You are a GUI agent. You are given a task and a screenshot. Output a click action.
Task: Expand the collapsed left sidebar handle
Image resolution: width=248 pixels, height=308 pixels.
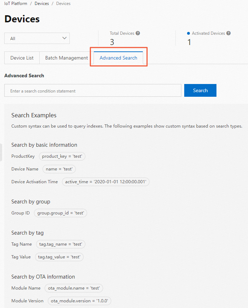coord(1,152)
